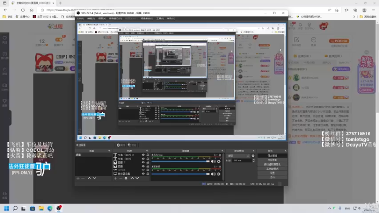The height and width of the screenshot is (213, 379).
Task: Toggle visibility of 图像 source
Action: tap(143, 166)
